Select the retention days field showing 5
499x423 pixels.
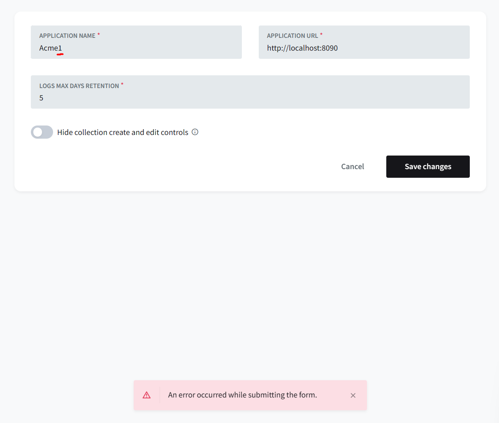(x=165, y=98)
